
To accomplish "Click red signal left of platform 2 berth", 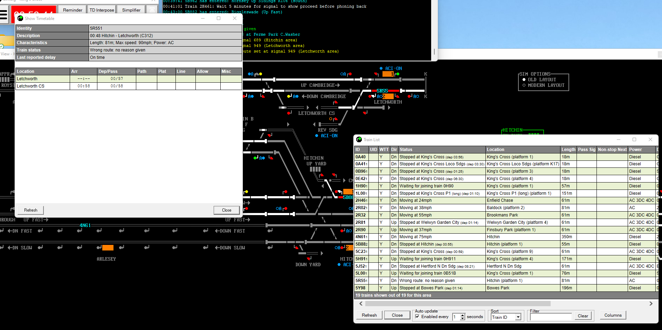I will pos(370,96).
